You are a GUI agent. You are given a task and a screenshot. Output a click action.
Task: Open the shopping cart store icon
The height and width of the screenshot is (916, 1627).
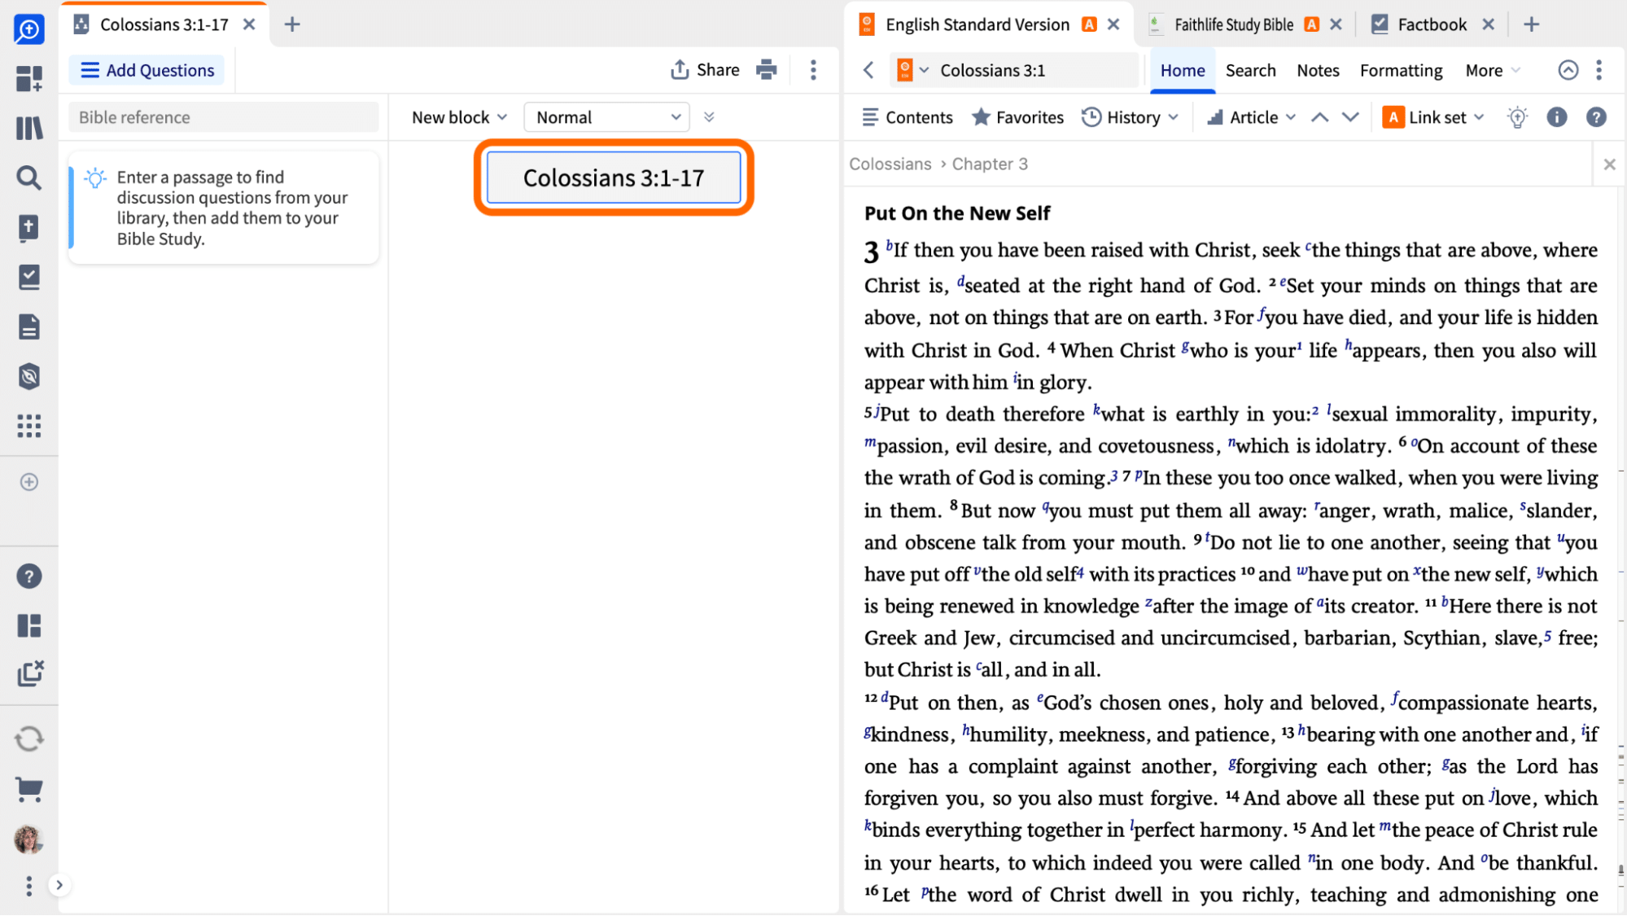click(x=29, y=788)
